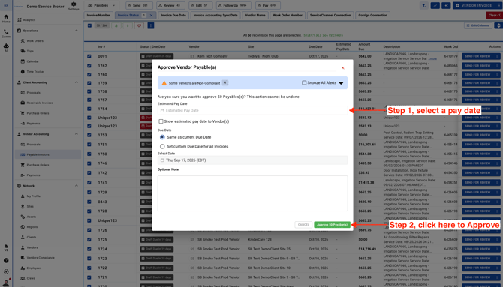Image resolution: width=503 pixels, height=287 pixels.
Task: Open Work Orders in sidebar
Action: (35, 41)
